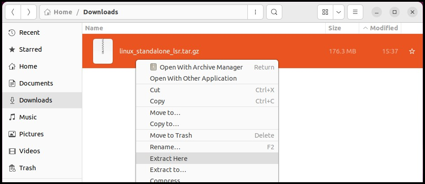Star the linux_standalone_lsr.tar.gz file
The image size is (425, 184).
tap(412, 51)
